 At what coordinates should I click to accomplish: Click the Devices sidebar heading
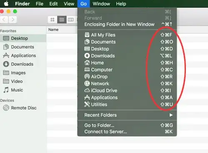[7, 100]
